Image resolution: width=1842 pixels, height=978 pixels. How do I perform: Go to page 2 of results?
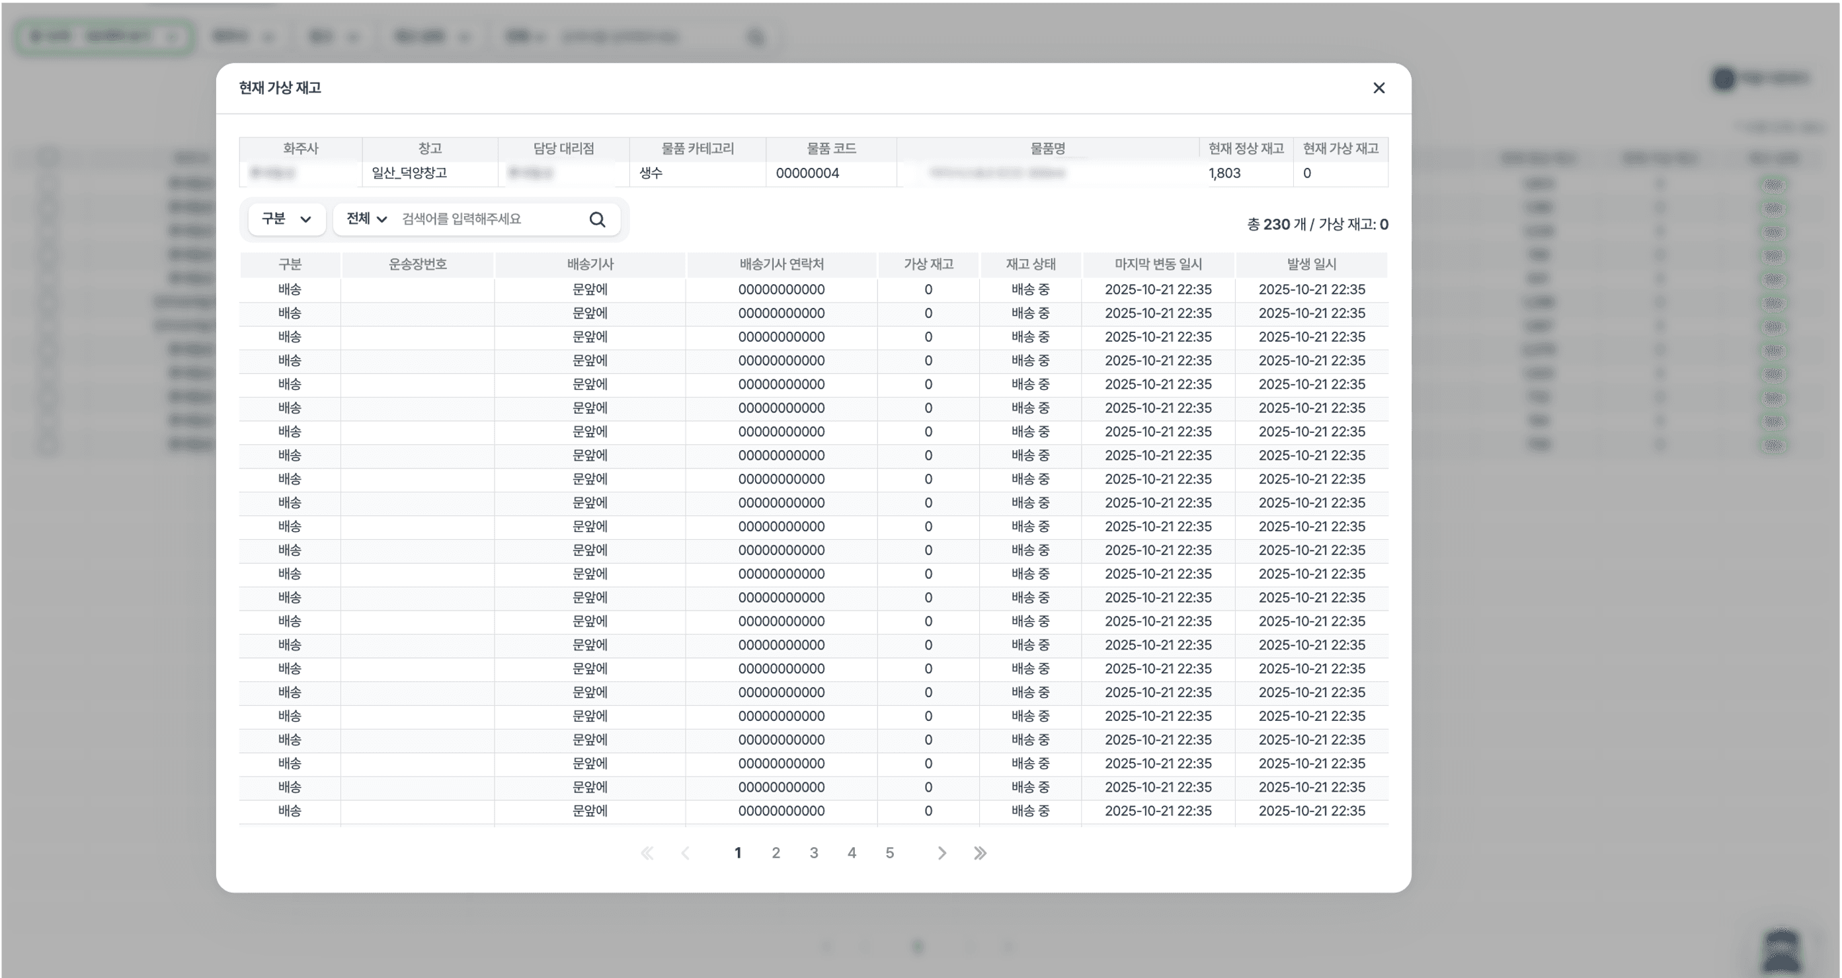pos(776,853)
